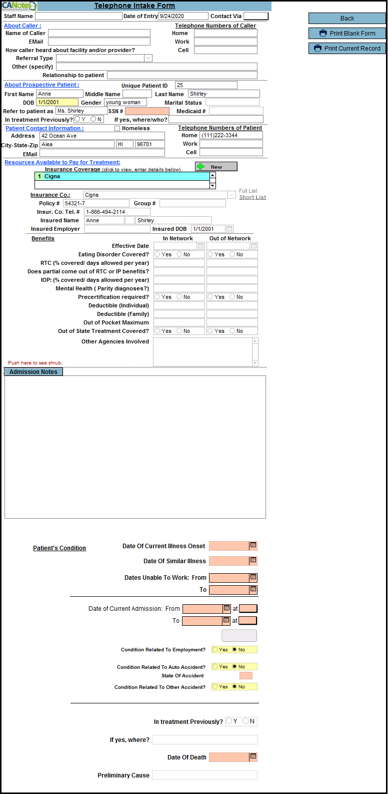Open the Insurance Co. dropdown list

tap(231, 195)
